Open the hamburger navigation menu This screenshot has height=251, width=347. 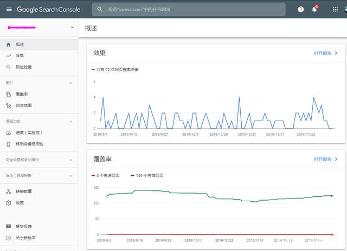point(9,9)
